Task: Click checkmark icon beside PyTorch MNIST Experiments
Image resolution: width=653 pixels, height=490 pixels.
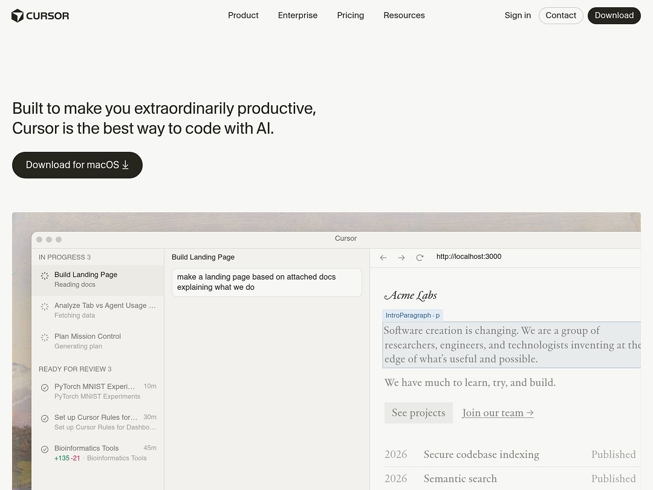Action: point(45,388)
